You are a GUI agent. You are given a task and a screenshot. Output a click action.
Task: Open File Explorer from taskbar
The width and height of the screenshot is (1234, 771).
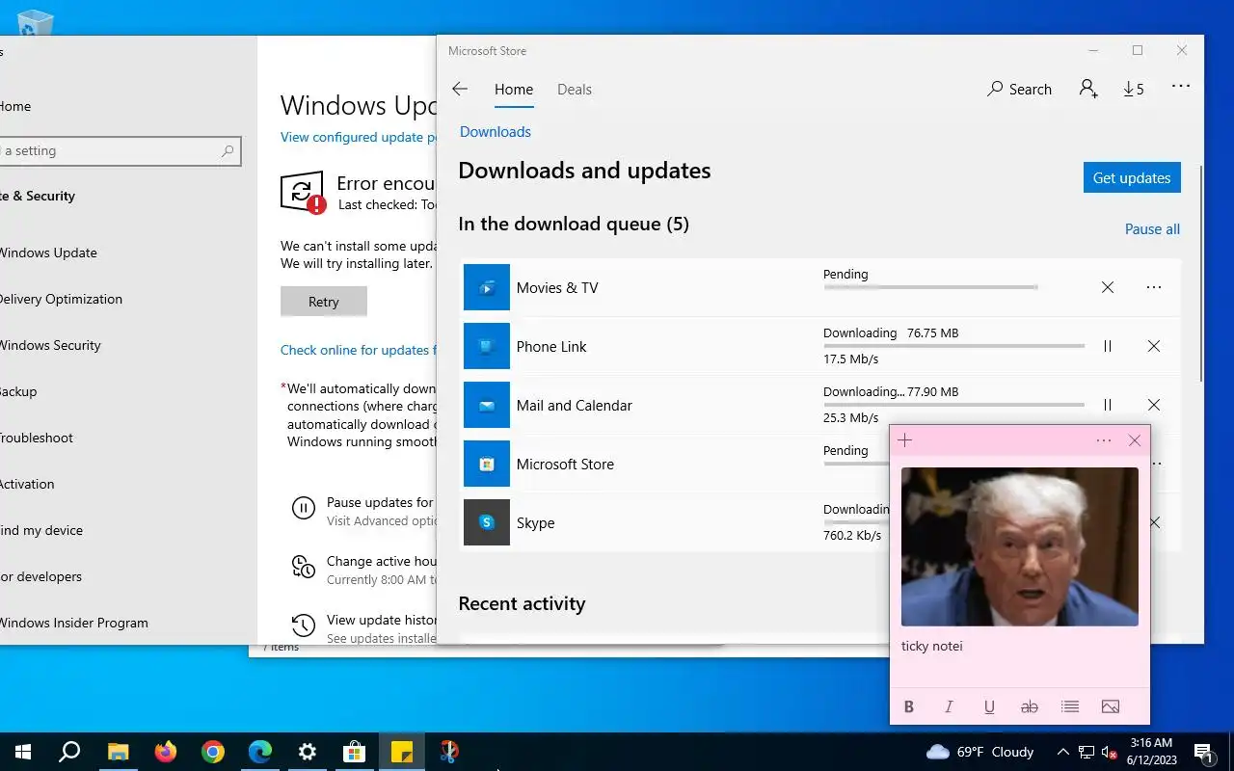(x=118, y=752)
